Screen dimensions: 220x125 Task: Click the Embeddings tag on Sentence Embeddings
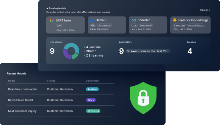click(x=179, y=25)
